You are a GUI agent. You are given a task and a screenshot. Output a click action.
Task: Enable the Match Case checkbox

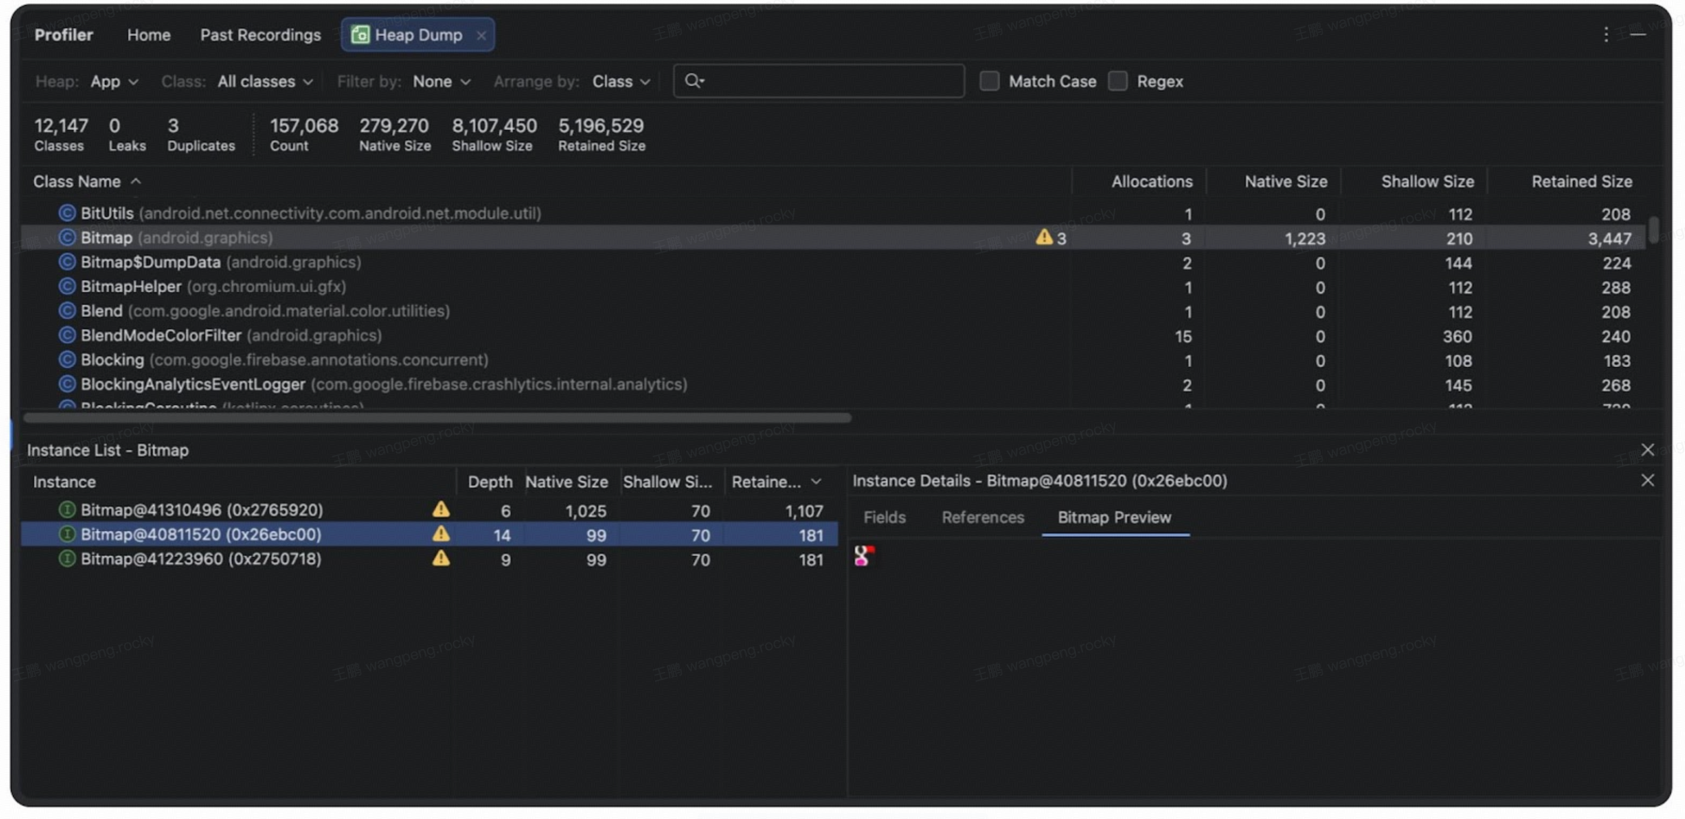click(x=989, y=81)
